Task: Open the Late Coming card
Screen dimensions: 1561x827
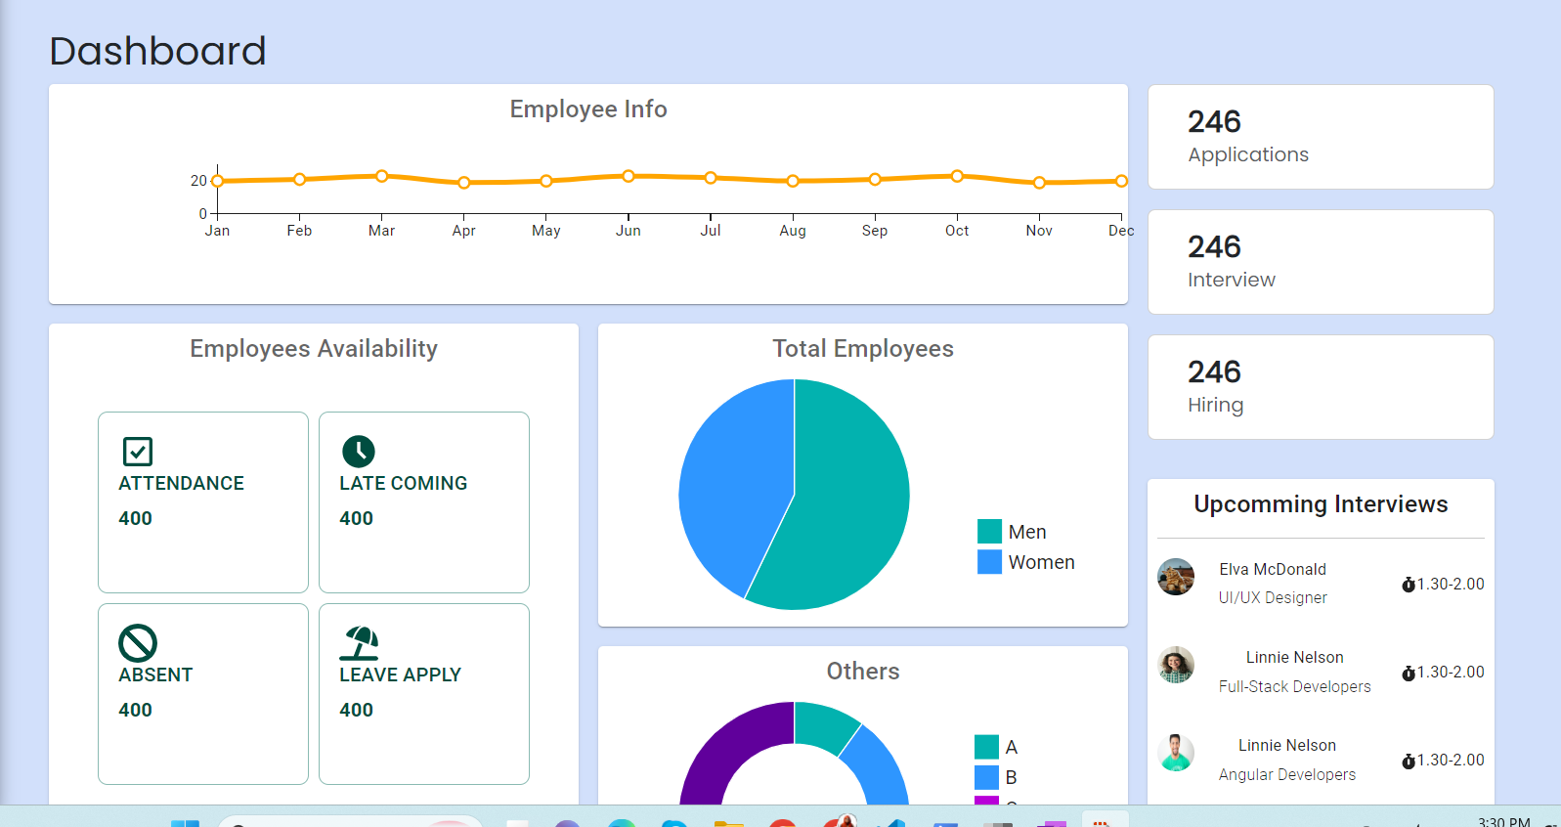Action: (424, 502)
